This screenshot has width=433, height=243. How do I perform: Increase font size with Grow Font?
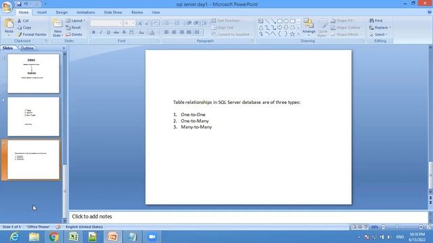[140, 24]
